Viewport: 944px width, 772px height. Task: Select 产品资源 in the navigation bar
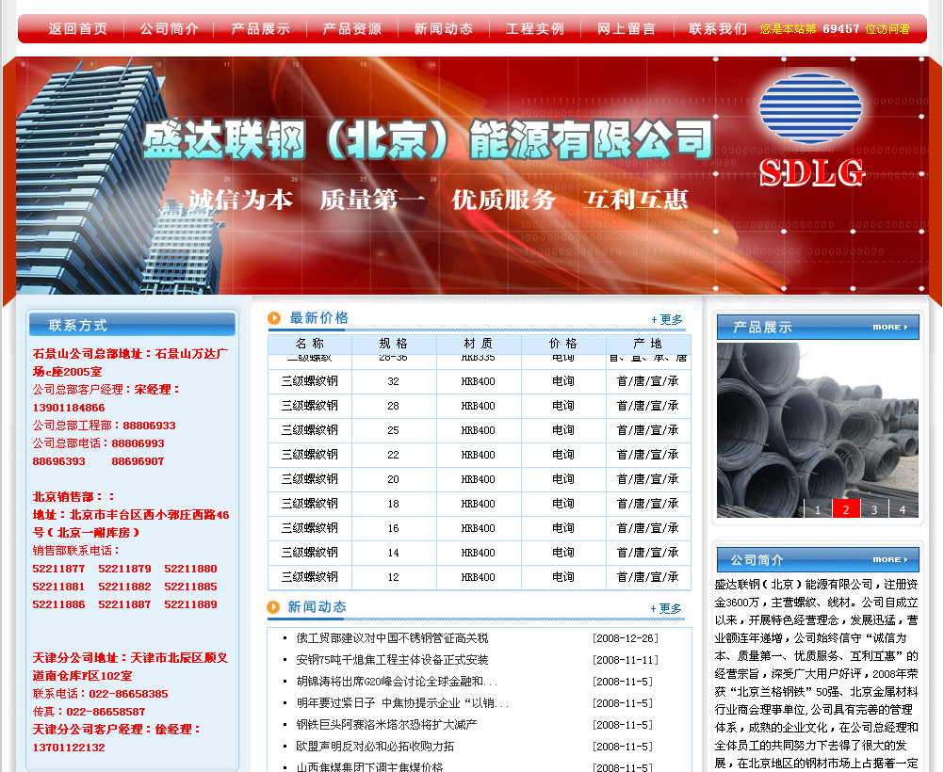tap(352, 29)
